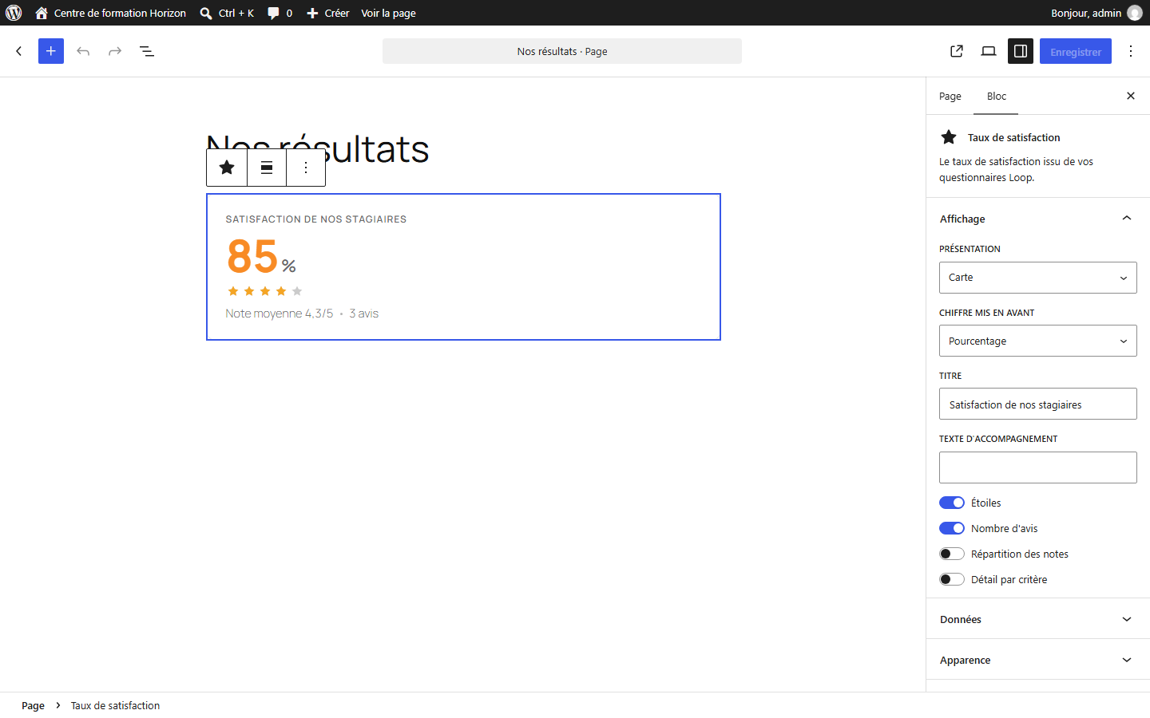Collapse the Affichage panel
The width and height of the screenshot is (1150, 718).
(x=1038, y=219)
